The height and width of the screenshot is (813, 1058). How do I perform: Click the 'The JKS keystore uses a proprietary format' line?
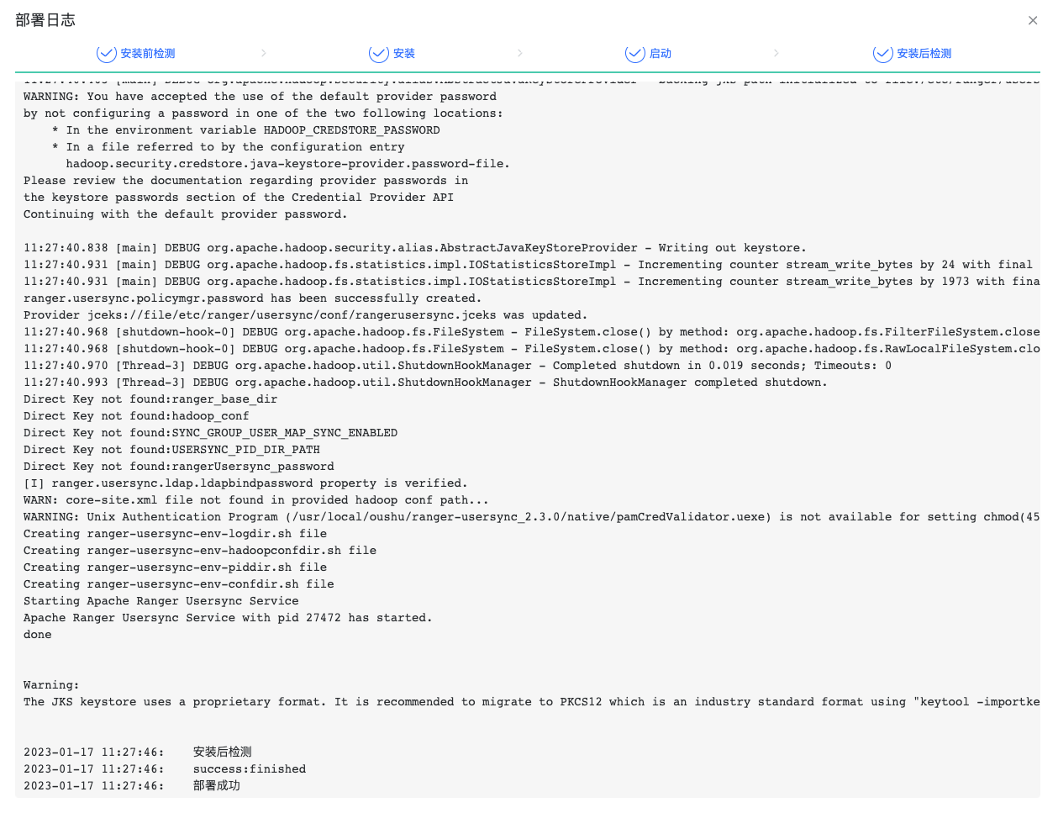[532, 702]
